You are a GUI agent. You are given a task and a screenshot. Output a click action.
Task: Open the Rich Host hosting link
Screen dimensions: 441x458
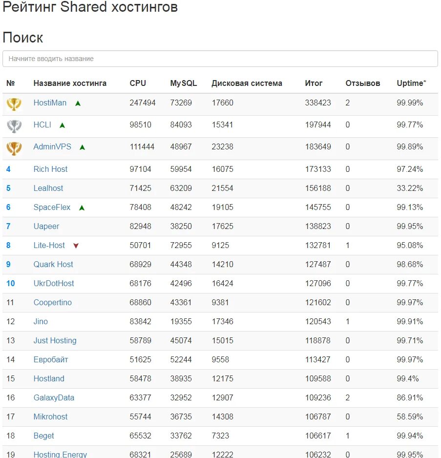pos(51,169)
